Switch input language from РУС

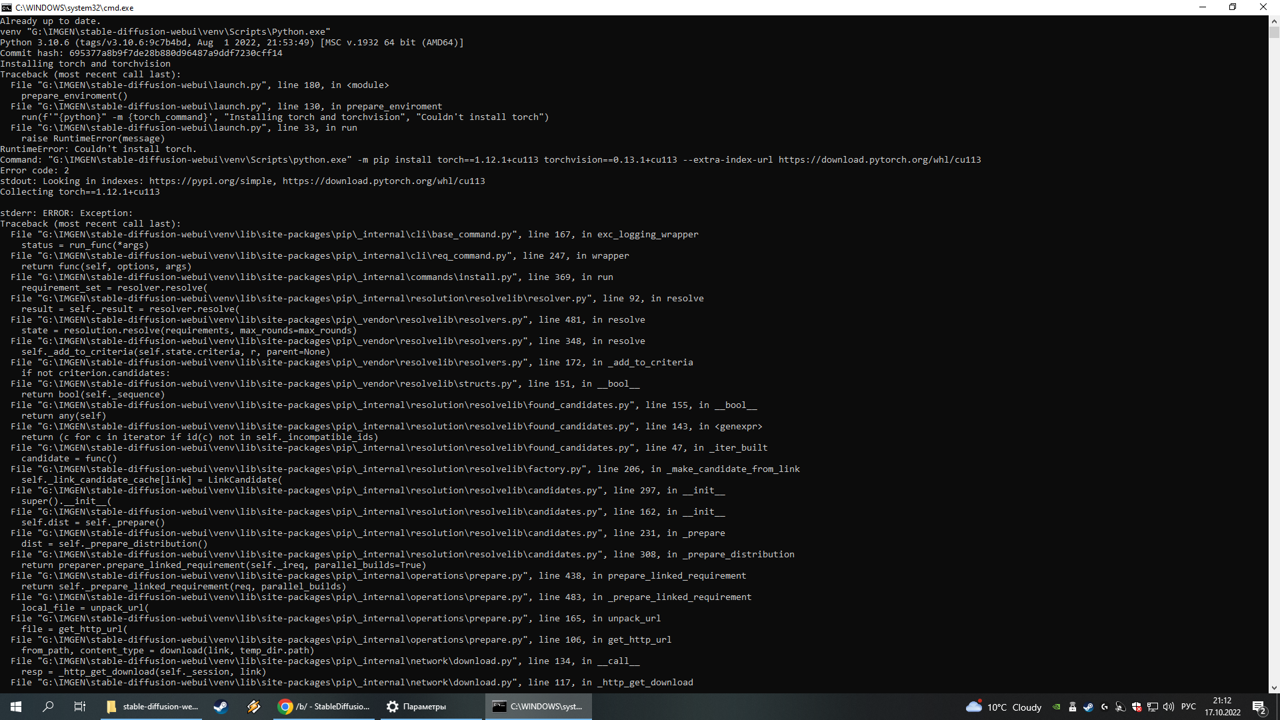point(1189,707)
